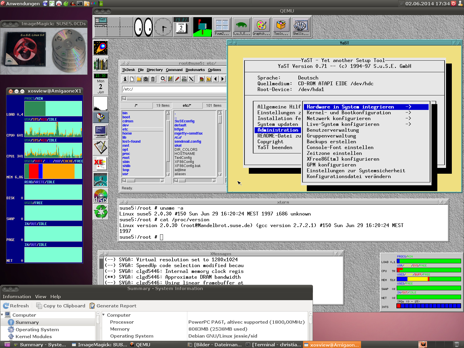Viewport: 464px width, 348px height.
Task: Open the File menu in TkDesk
Action: pos(141,70)
